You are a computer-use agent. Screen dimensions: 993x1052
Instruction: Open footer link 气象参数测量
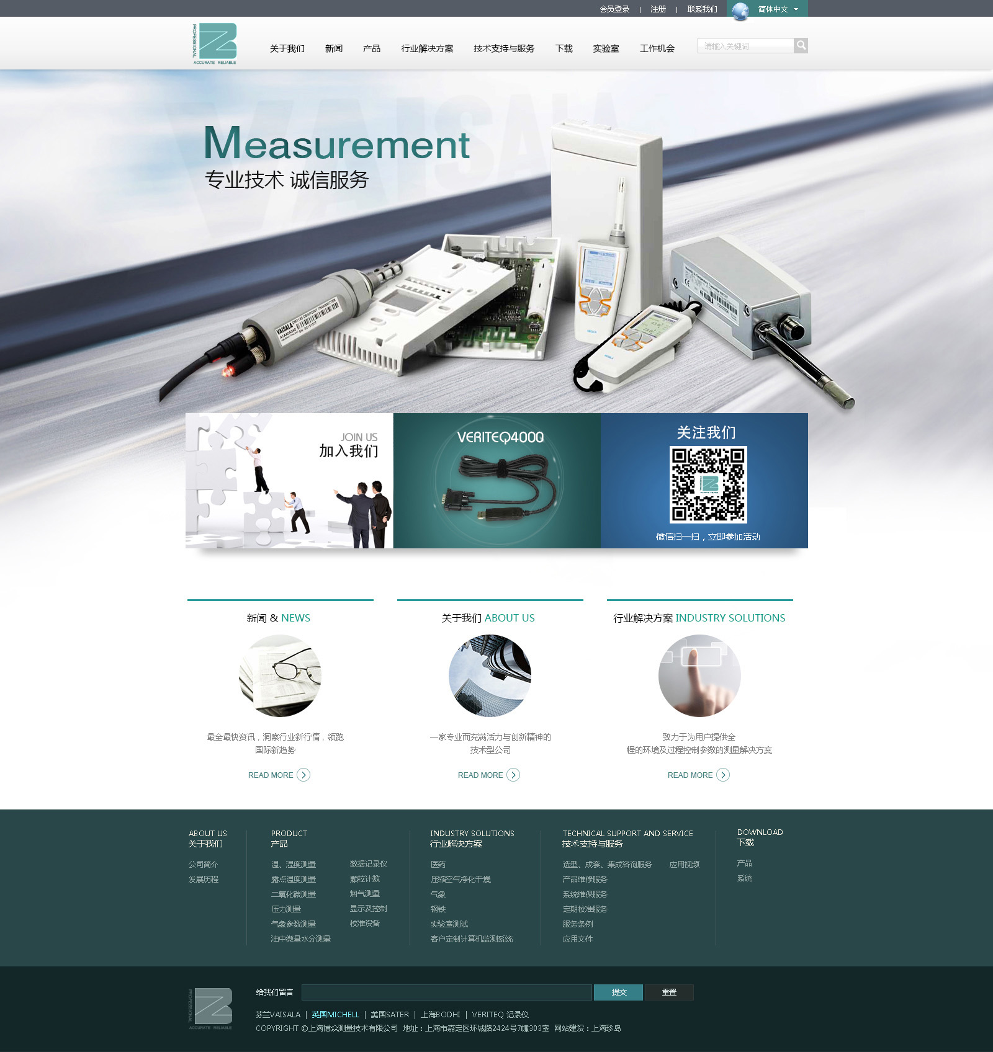294,924
